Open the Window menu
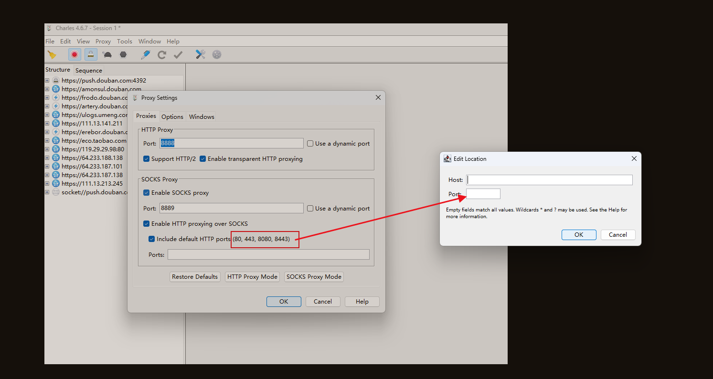Image resolution: width=713 pixels, height=379 pixels. [x=149, y=42]
